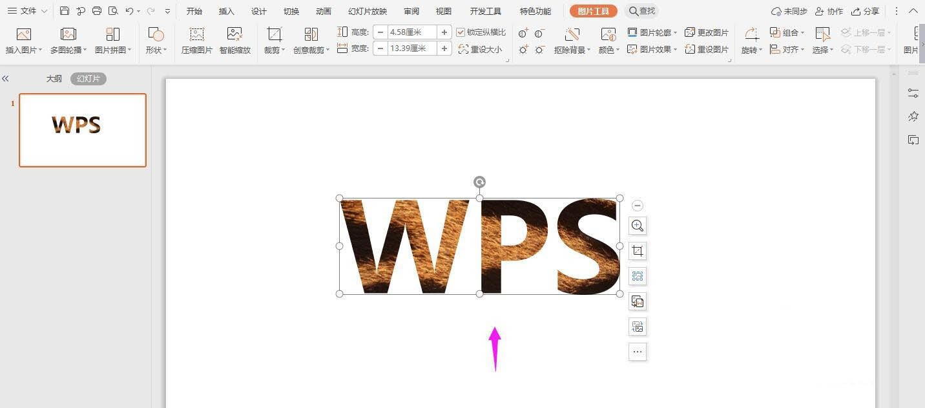Open the Picture Tools (图片工具) tab
This screenshot has height=408, width=925.
(593, 11)
